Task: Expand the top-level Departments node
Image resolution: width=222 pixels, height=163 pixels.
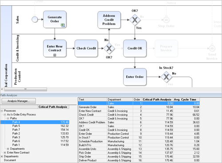Action: click(x=2, y=156)
